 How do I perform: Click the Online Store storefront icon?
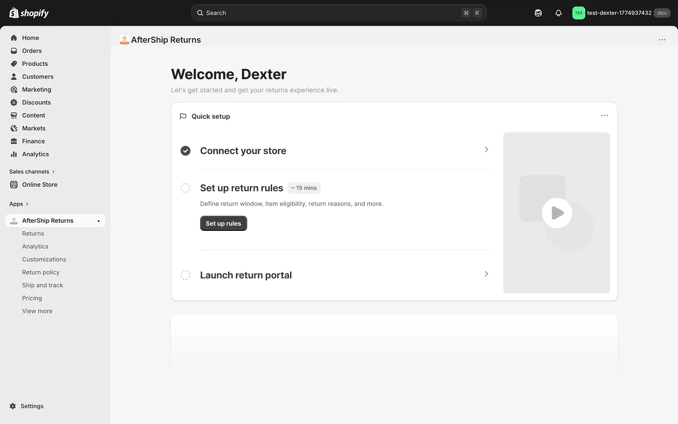tap(14, 185)
